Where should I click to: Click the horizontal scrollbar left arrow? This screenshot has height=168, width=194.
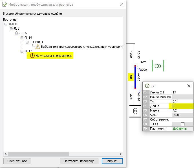click(x=6, y=154)
